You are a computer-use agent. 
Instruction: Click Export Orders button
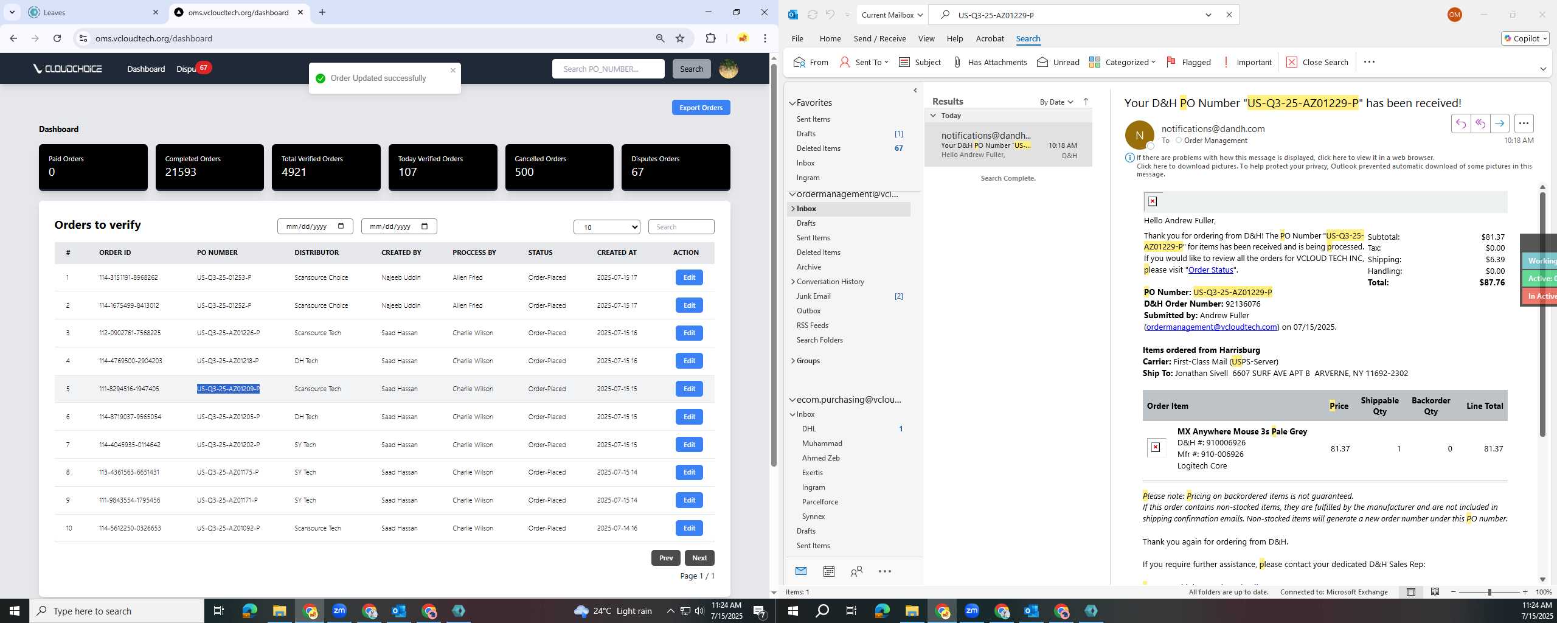(701, 108)
